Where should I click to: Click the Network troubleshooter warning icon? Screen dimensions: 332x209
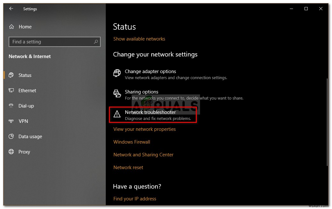(x=117, y=114)
